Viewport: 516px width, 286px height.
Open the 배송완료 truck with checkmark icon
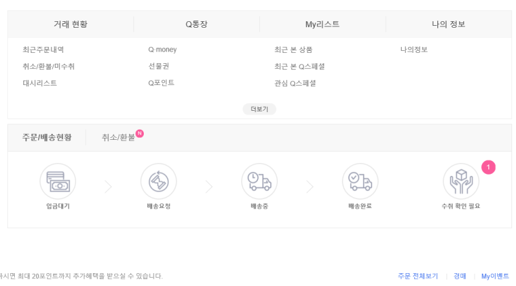point(360,182)
